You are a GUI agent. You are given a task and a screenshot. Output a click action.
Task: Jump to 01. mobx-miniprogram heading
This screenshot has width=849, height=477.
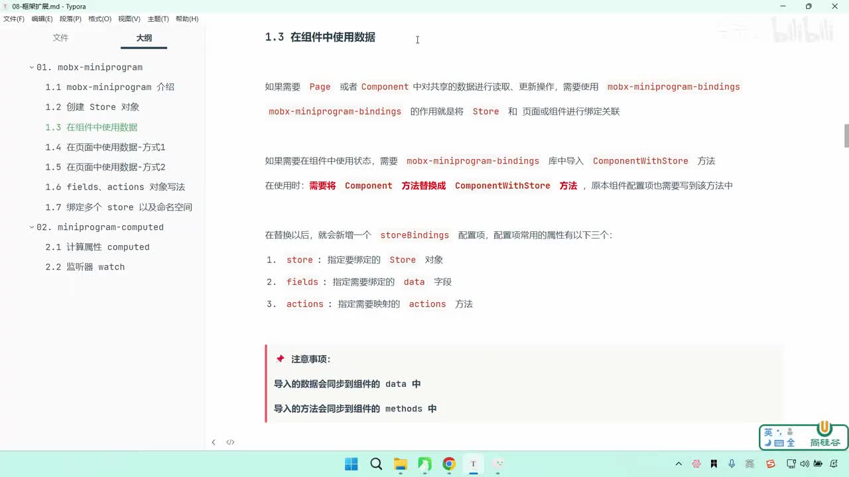(x=90, y=68)
